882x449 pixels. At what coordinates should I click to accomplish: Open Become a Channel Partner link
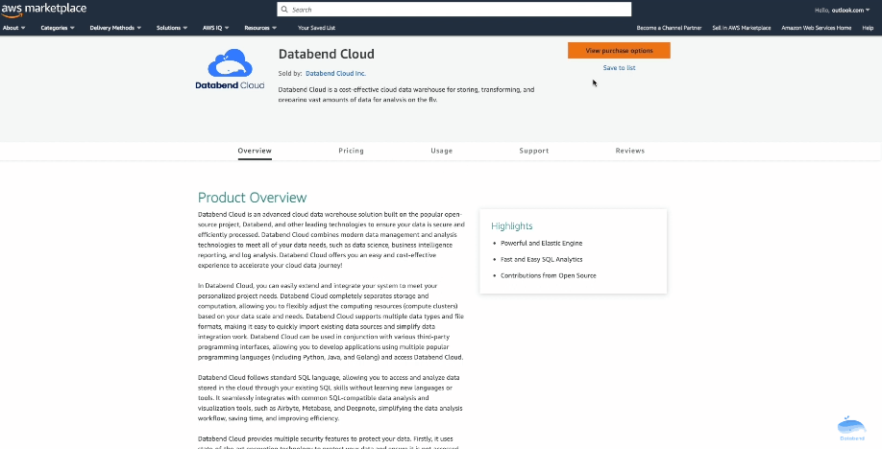[x=669, y=28]
